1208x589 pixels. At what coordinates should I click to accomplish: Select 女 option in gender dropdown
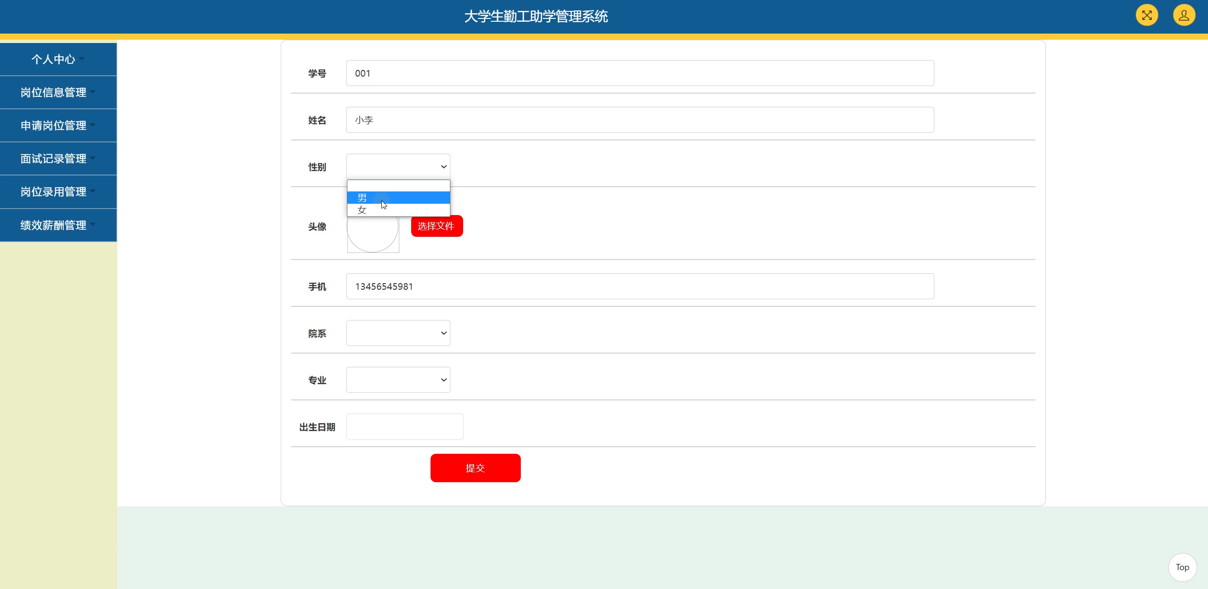coord(398,210)
